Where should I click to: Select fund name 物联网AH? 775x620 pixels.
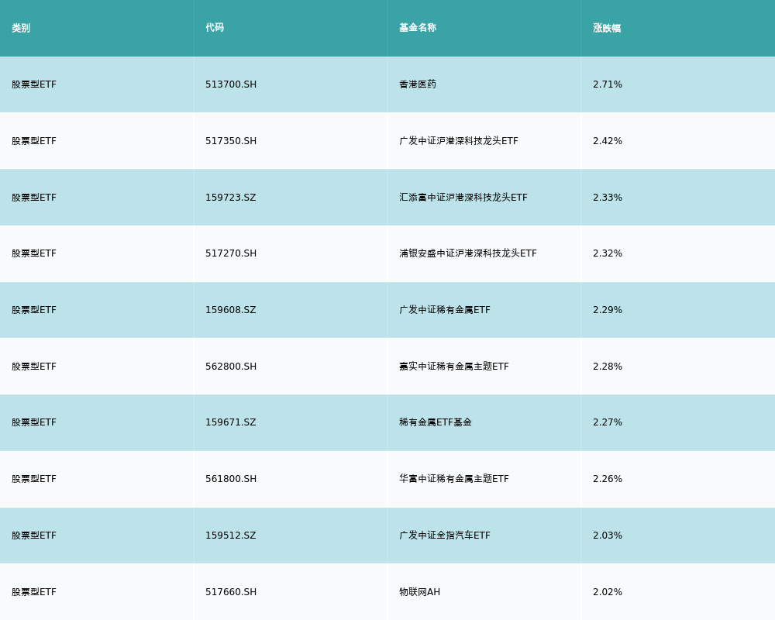click(x=419, y=592)
